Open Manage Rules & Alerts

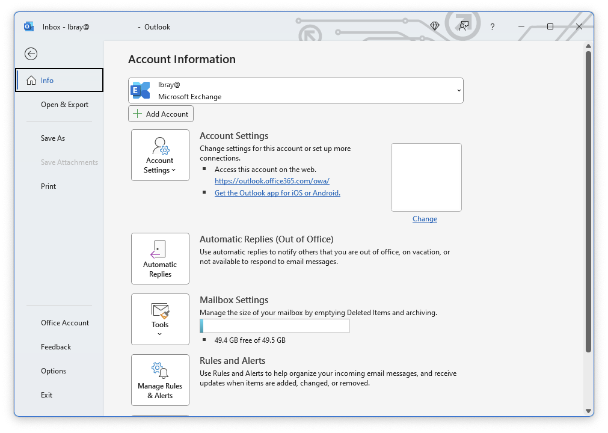160,380
